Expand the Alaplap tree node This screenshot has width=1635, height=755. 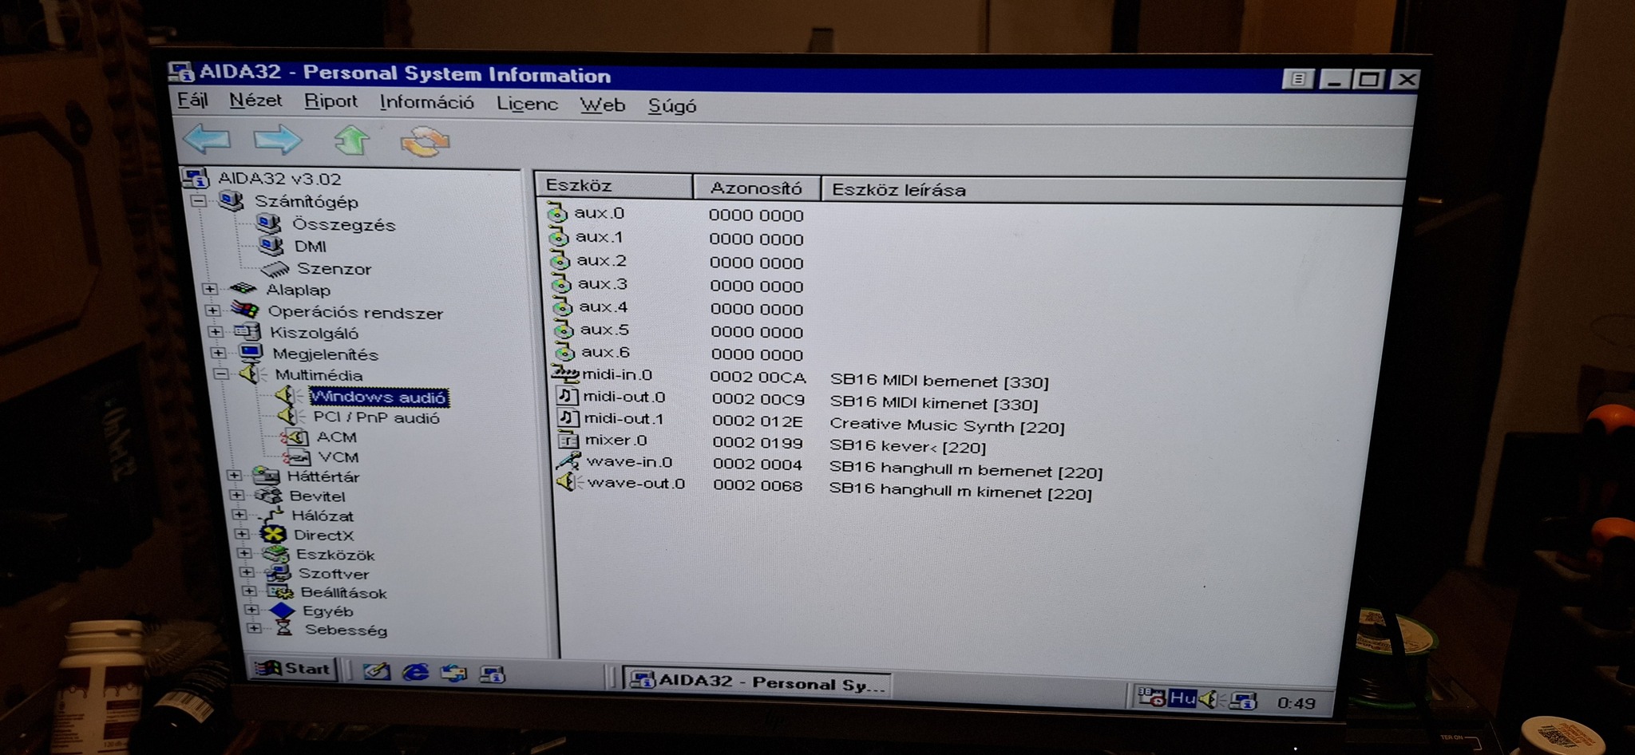[210, 289]
